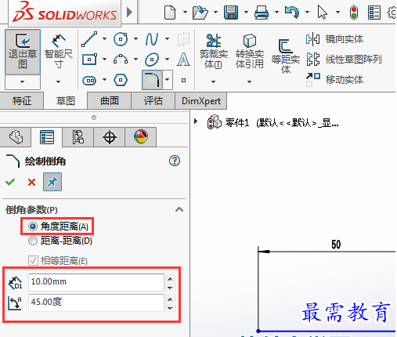Open the Trim Entities dropdown arrow

[214, 82]
